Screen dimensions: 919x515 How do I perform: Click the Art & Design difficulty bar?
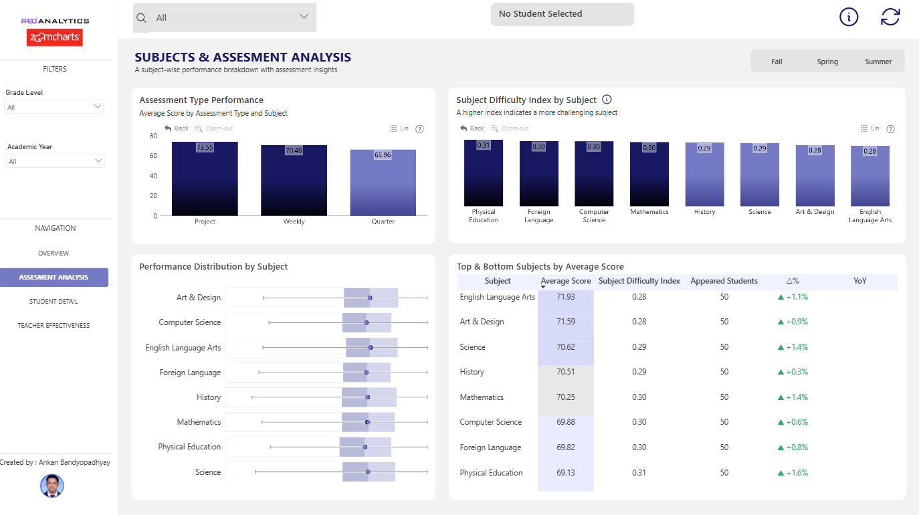point(815,175)
